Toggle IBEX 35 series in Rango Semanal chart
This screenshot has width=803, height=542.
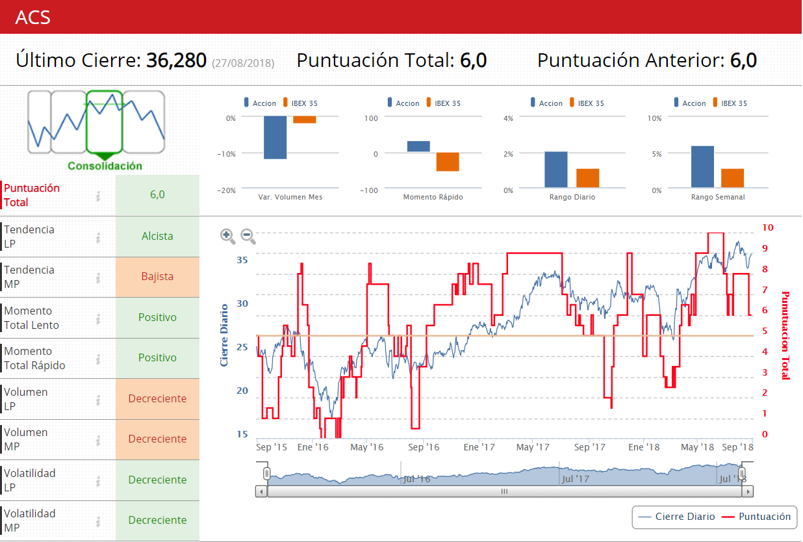click(x=730, y=103)
